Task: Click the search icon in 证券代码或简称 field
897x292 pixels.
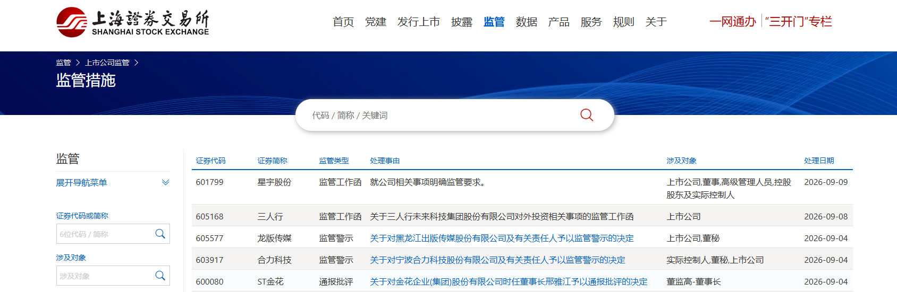Action: pyautogui.click(x=160, y=234)
